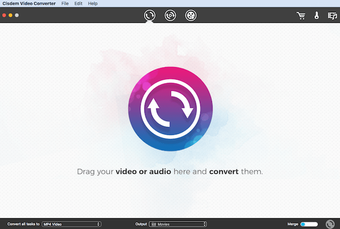Click the 'Output' label

pos(141,224)
